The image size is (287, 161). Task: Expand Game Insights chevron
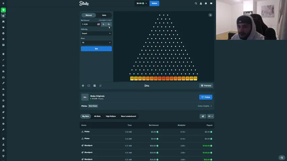point(211,106)
